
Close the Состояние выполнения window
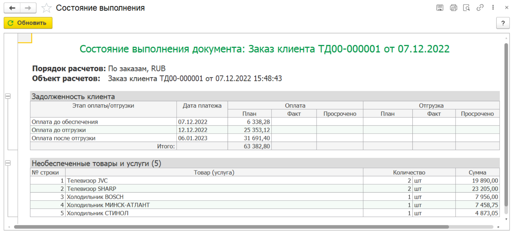[507, 8]
